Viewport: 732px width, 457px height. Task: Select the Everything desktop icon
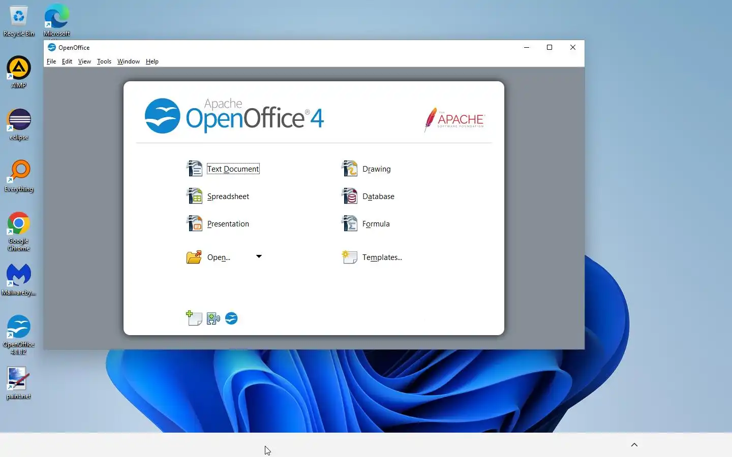[19, 176]
